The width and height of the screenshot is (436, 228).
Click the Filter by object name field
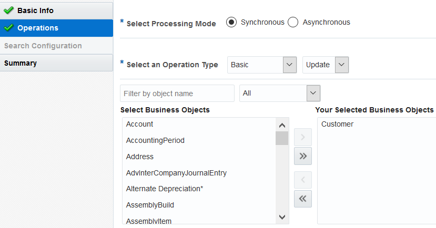coord(177,94)
